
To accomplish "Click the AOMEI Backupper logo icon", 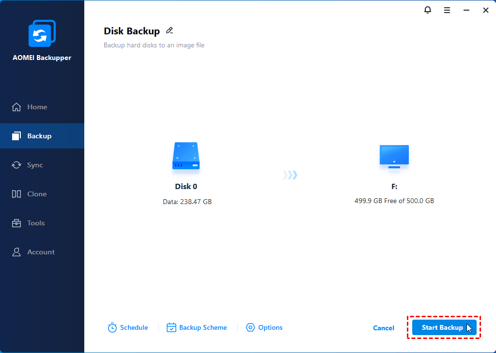I will pyautogui.click(x=42, y=34).
